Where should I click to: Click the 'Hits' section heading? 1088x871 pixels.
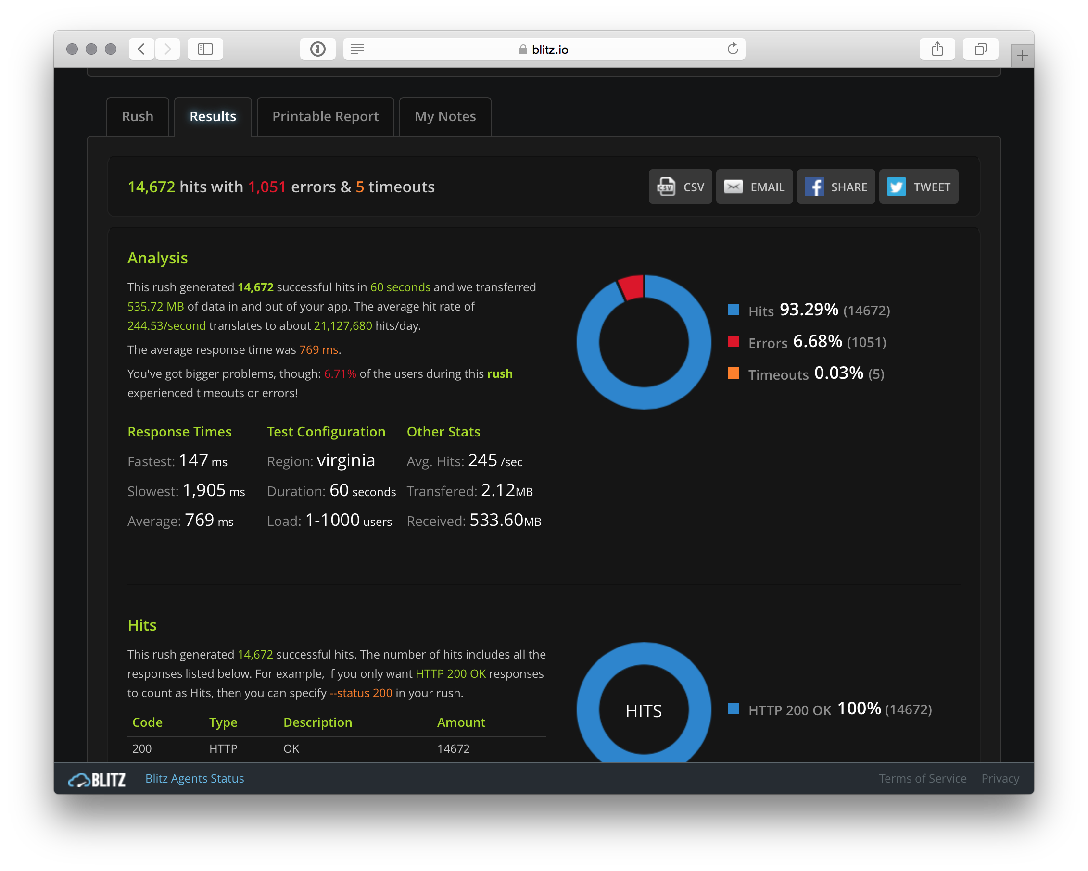click(142, 625)
